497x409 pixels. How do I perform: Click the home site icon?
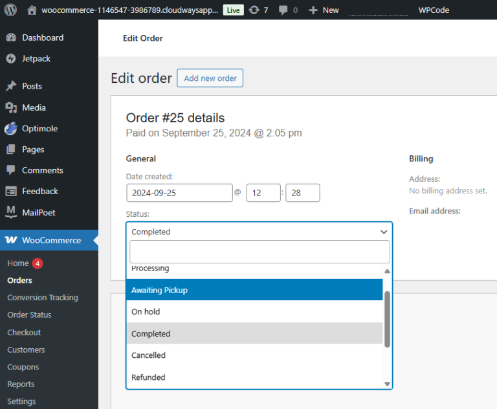[32, 10]
